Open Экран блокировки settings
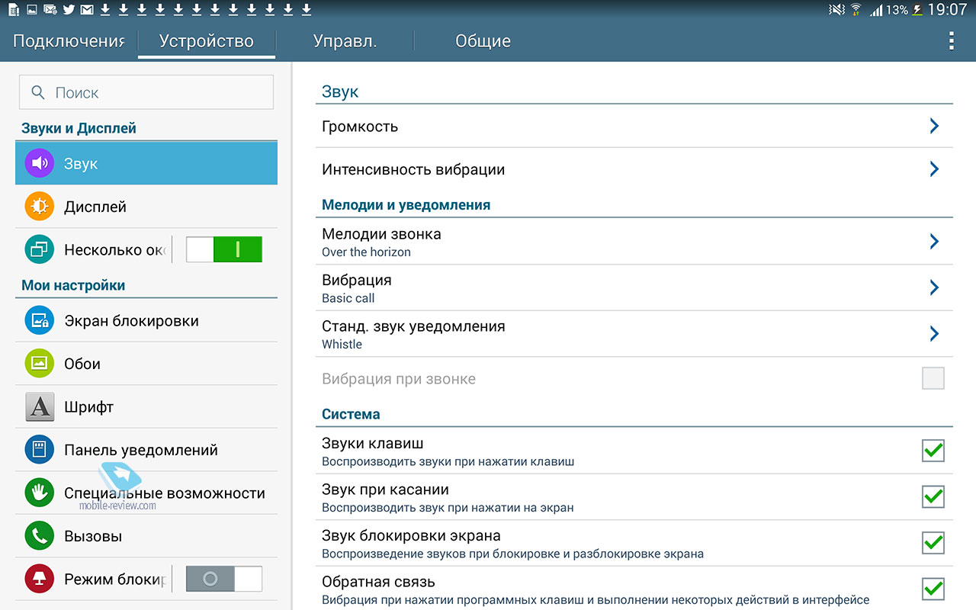 (x=146, y=320)
